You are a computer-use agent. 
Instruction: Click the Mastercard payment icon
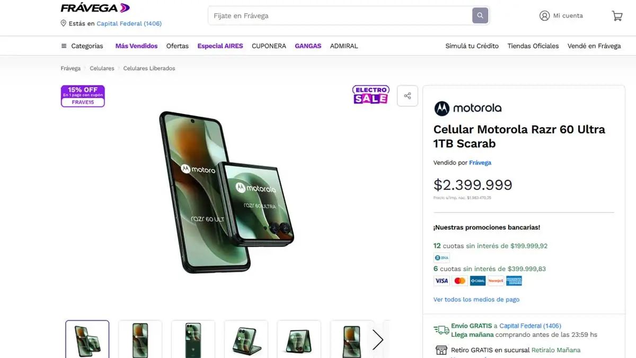point(459,281)
